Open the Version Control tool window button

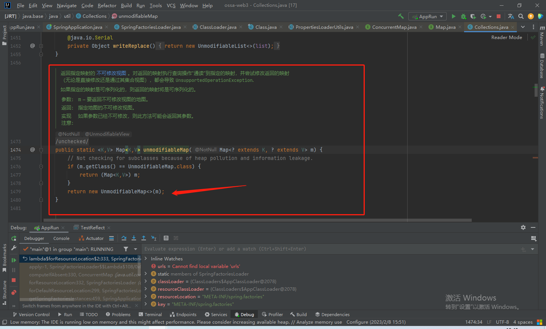click(31, 315)
